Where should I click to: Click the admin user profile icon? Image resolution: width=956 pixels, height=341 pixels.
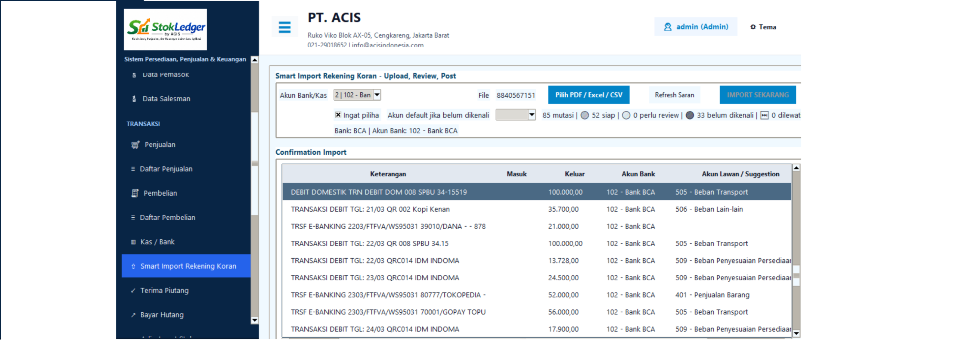click(x=667, y=27)
